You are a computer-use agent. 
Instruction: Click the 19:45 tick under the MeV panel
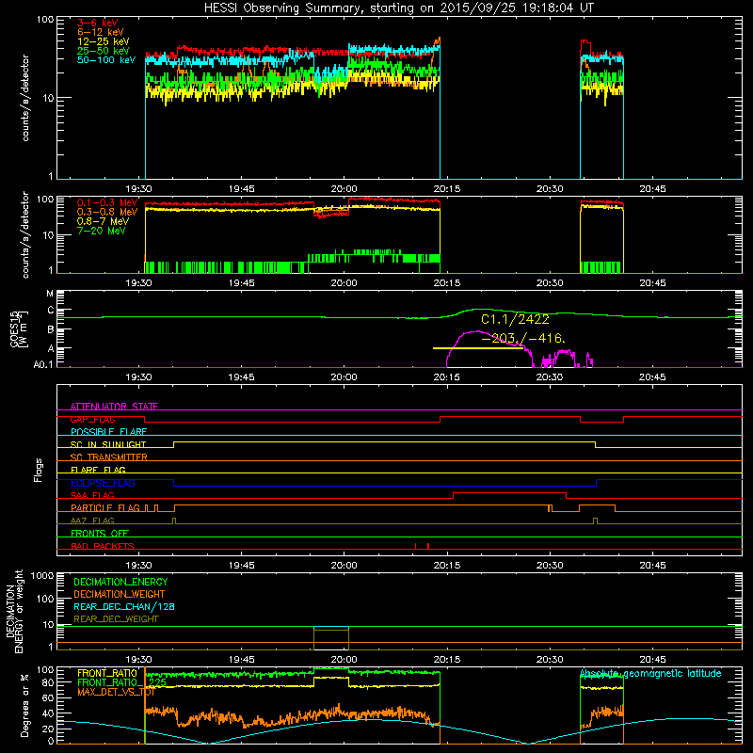[x=241, y=283]
